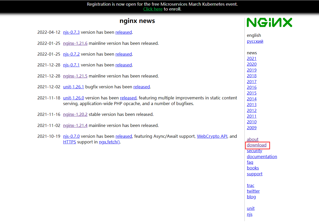Switch site language to русский

click(x=255, y=41)
